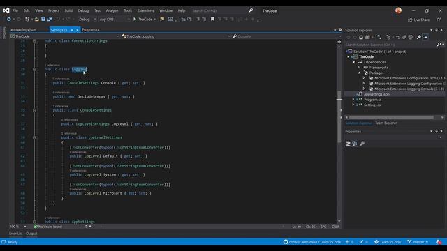
Task: Select the TheCode project node
Action: [x=366, y=56]
